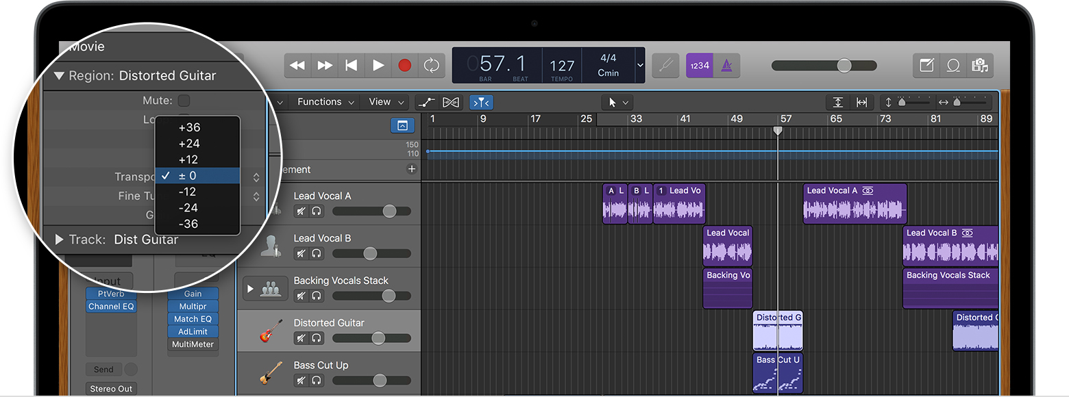Click the Distorted Guitar track guitar icon
This screenshot has width=1069, height=397.
[x=271, y=331]
